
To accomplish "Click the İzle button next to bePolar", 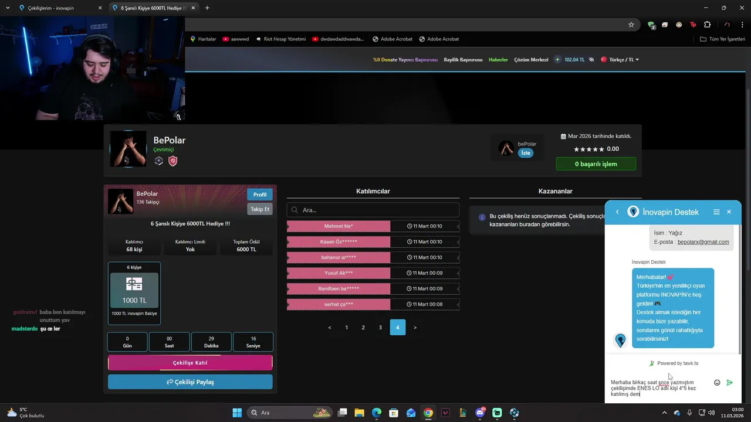I will tap(526, 153).
